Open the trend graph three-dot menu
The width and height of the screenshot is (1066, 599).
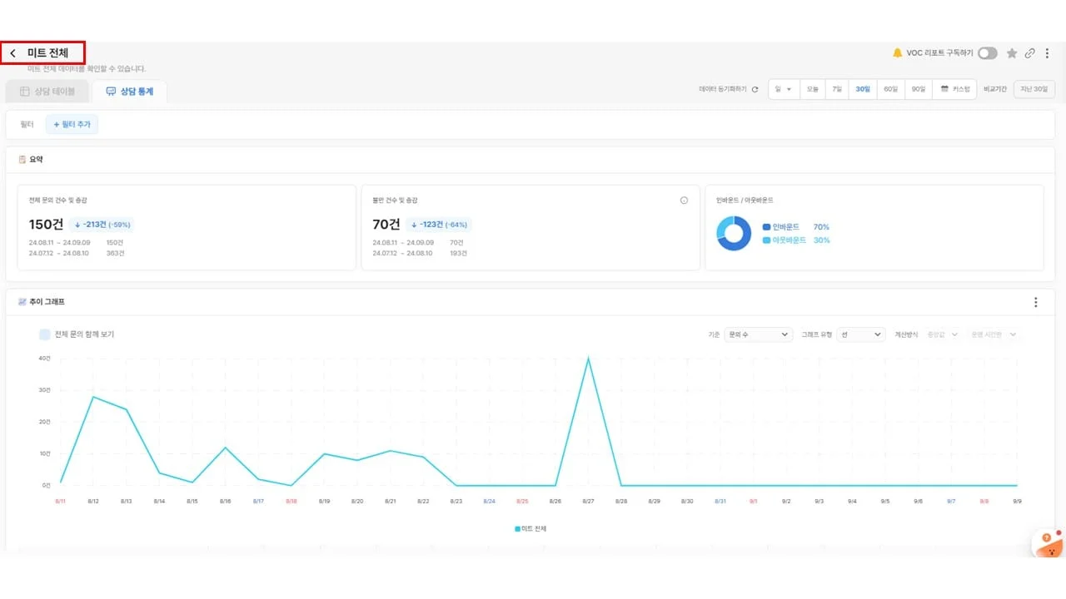1036,302
